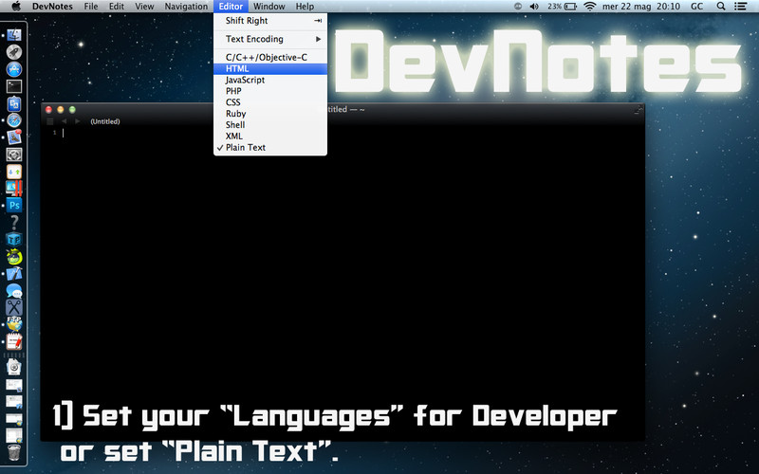
Task: Select C/C++/Objective-C language
Action: pos(270,58)
